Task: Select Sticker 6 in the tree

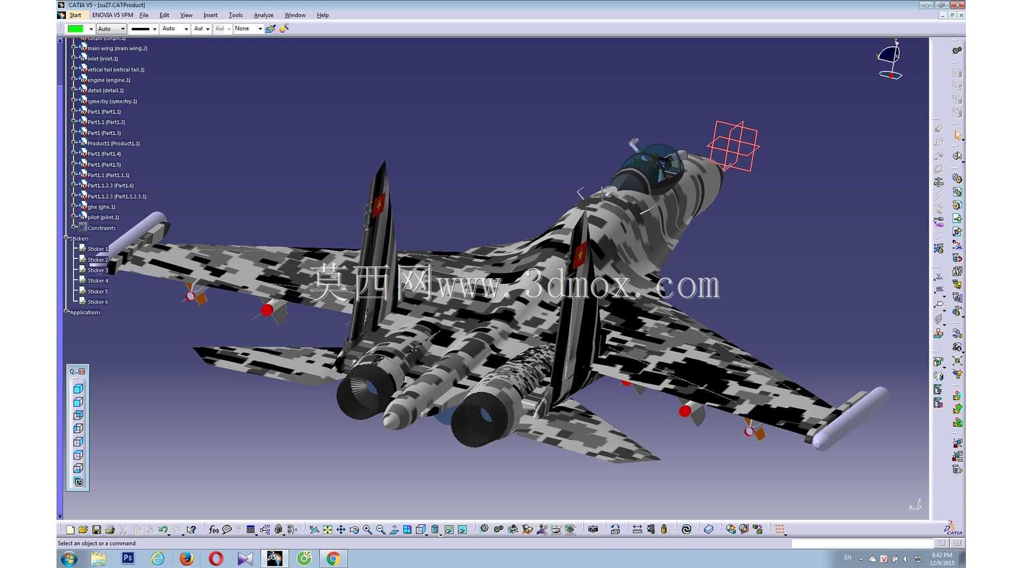Action: pyautogui.click(x=98, y=302)
